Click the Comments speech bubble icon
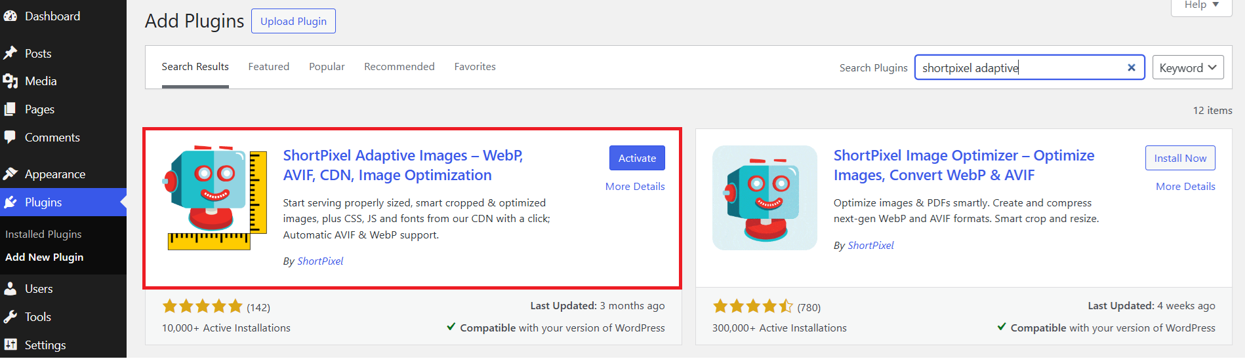 coord(10,138)
